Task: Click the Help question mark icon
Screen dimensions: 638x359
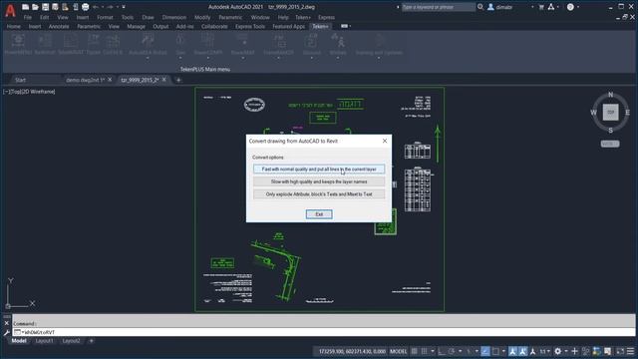Action: [x=570, y=7]
